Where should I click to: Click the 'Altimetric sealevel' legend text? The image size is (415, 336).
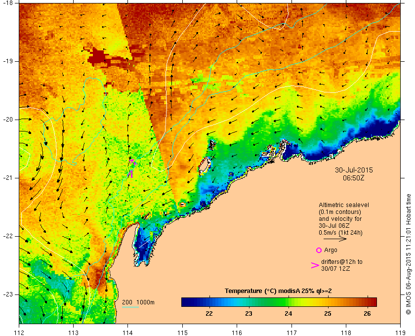[344, 205]
